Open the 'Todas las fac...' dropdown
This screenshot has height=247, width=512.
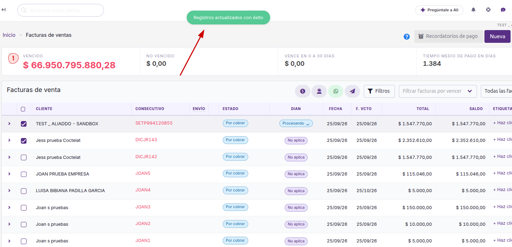coord(496,91)
